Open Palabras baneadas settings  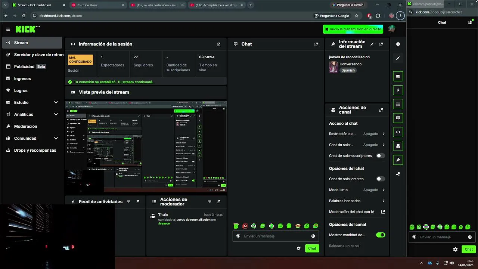pyautogui.click(x=357, y=201)
